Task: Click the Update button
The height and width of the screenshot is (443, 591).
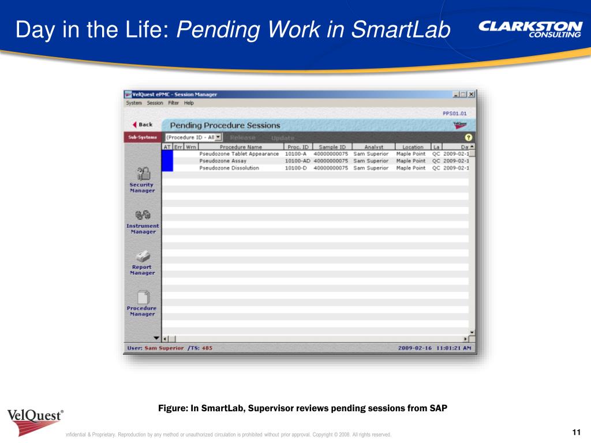Action: (x=283, y=138)
